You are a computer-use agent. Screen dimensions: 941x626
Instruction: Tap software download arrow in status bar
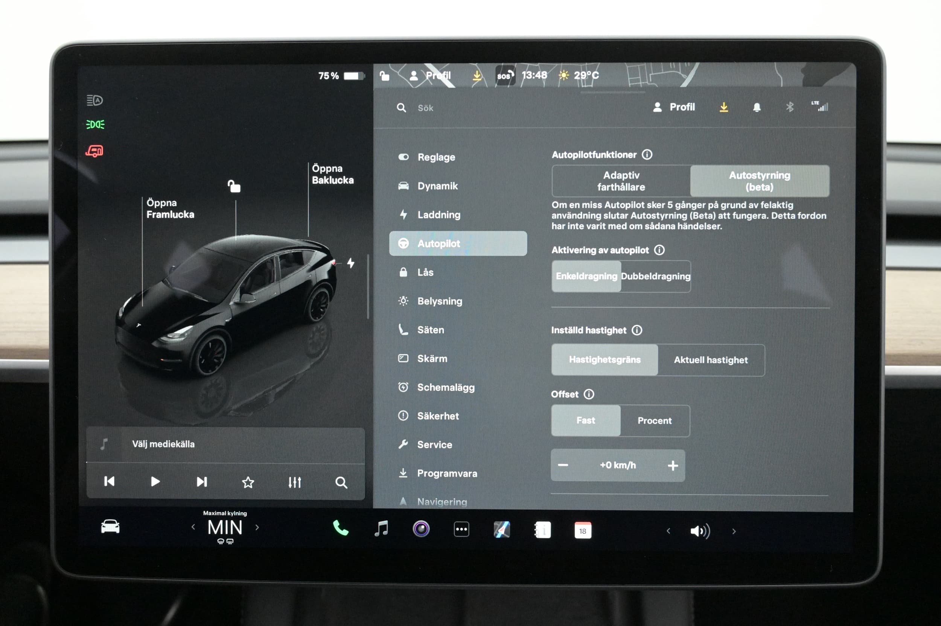pyautogui.click(x=477, y=75)
